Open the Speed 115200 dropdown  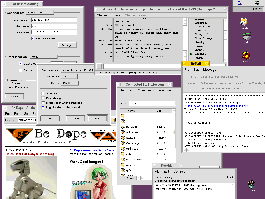(70, 83)
